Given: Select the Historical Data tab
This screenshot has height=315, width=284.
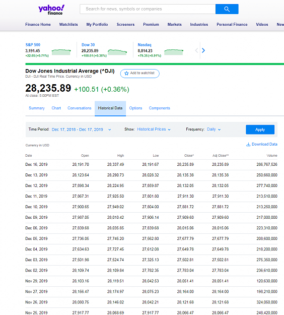Looking at the screenshot, I should pos(110,108).
